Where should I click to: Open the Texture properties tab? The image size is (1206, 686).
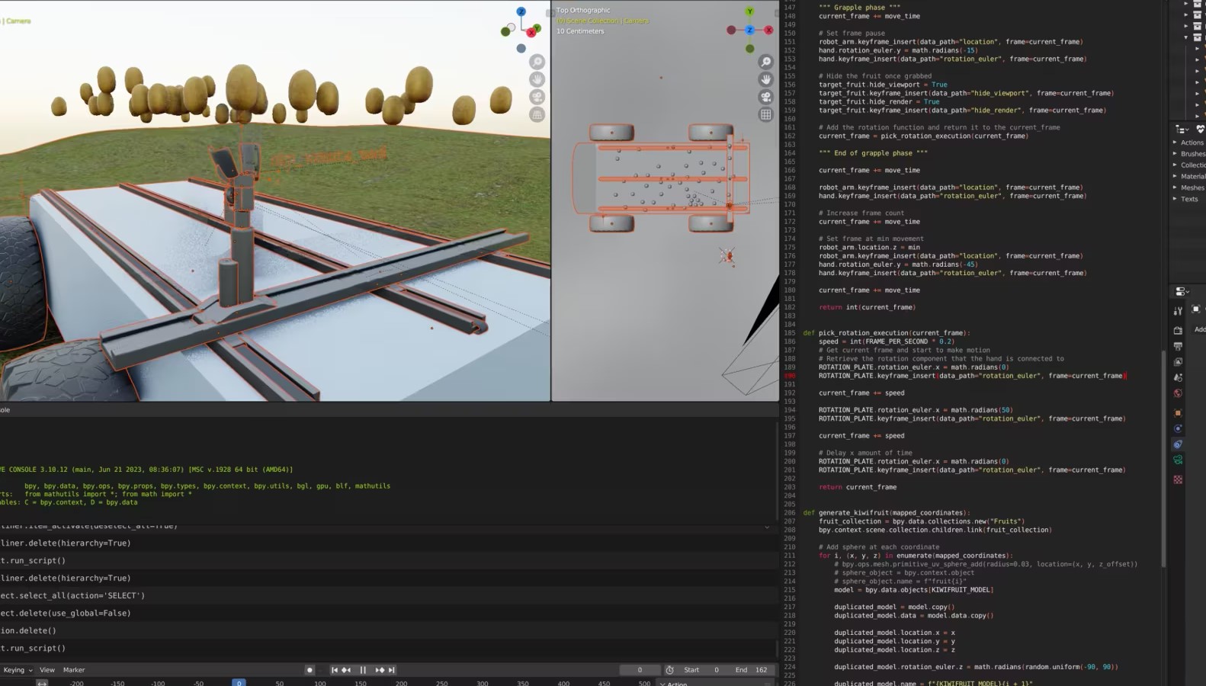1178,479
